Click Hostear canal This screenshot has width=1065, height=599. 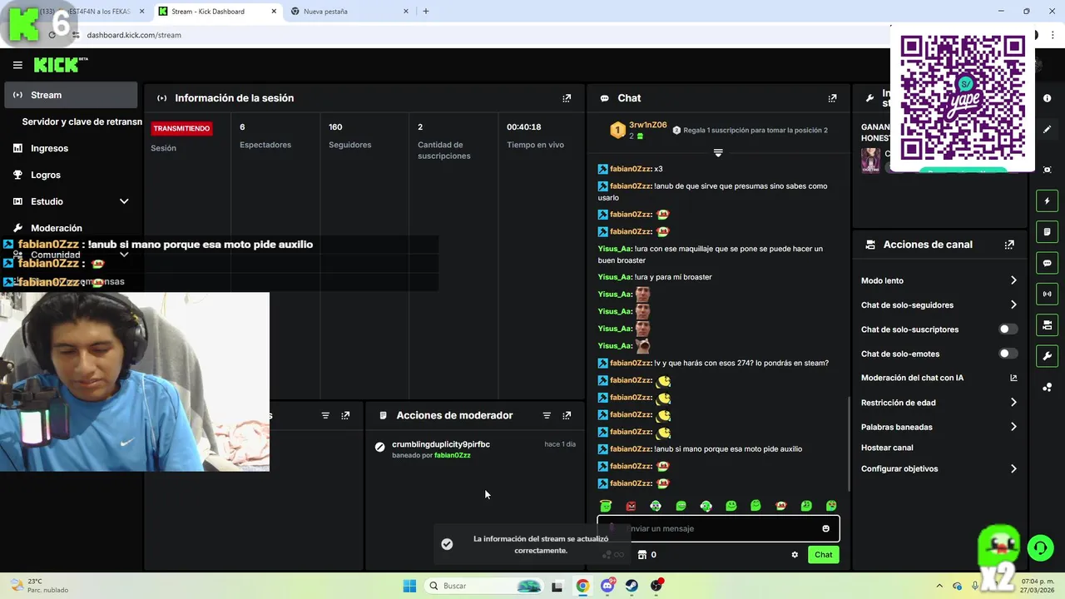pyautogui.click(x=887, y=448)
